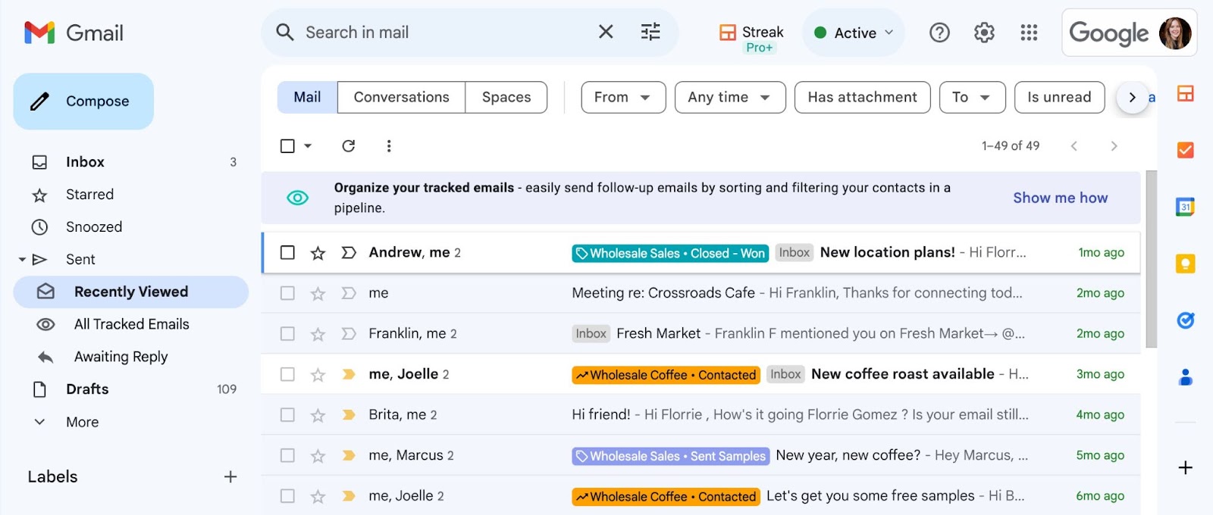Create new label plus icon
This screenshot has height=515, width=1213.
tap(230, 476)
